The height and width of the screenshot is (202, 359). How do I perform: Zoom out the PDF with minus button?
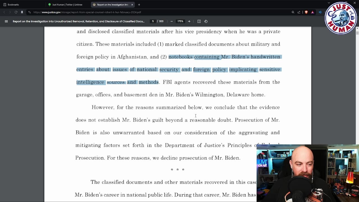pyautogui.click(x=172, y=21)
